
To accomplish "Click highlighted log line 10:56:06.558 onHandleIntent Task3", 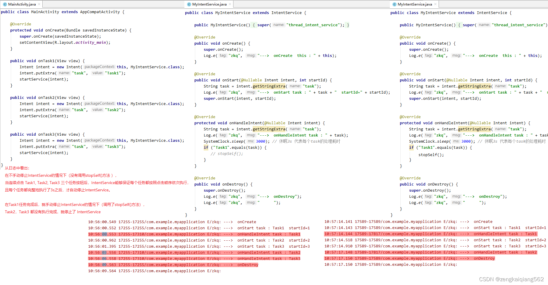I will tap(194, 259).
